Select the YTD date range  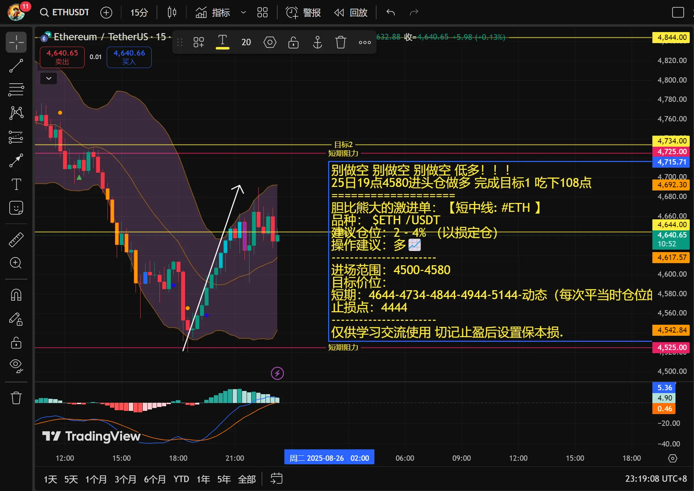click(181, 479)
